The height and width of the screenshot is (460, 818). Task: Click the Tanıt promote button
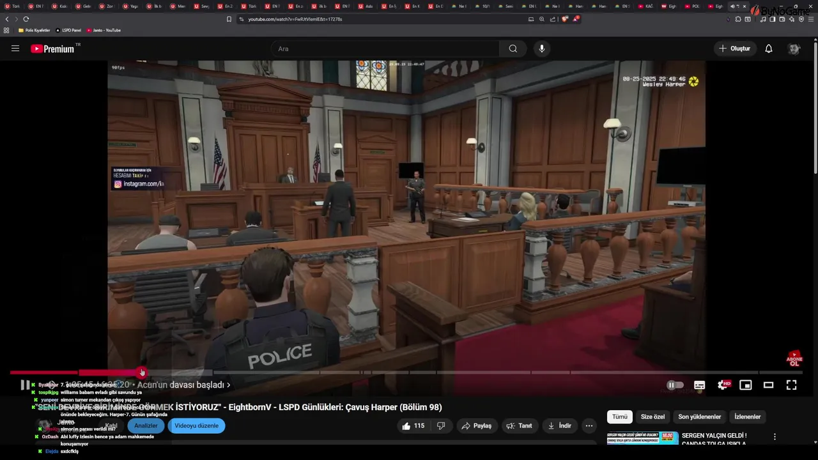519,425
